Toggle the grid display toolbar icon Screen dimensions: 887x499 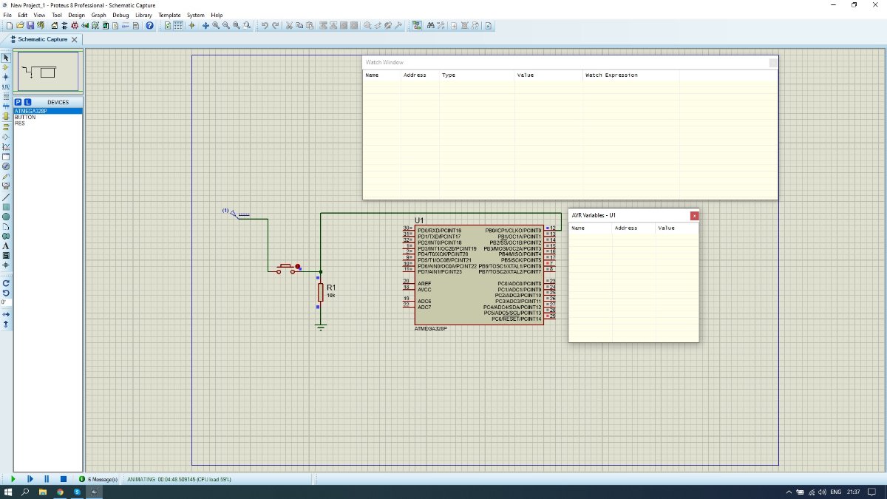tap(178, 25)
